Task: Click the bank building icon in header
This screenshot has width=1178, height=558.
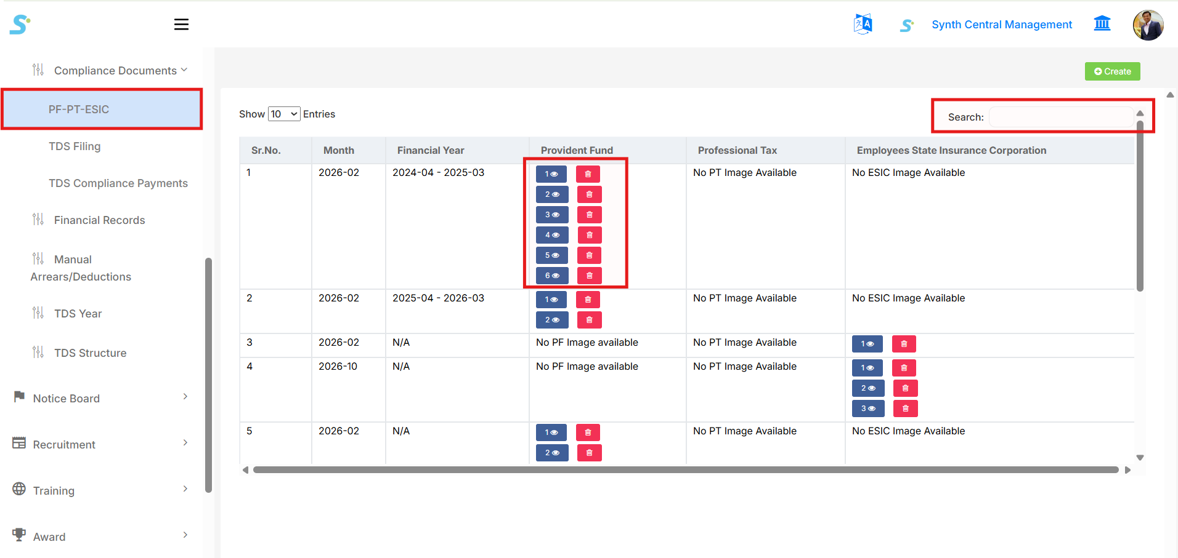Action: [1102, 24]
